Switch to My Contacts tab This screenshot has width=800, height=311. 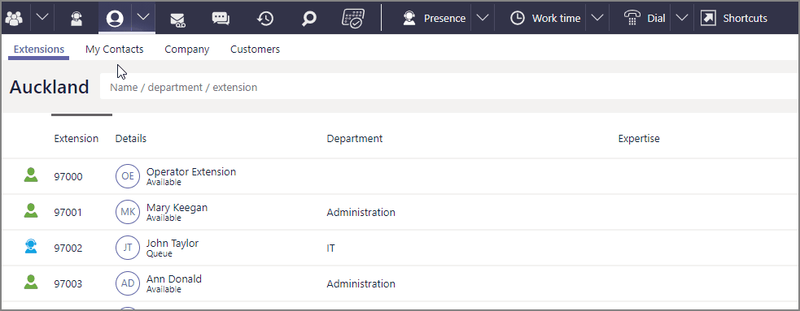114,50
